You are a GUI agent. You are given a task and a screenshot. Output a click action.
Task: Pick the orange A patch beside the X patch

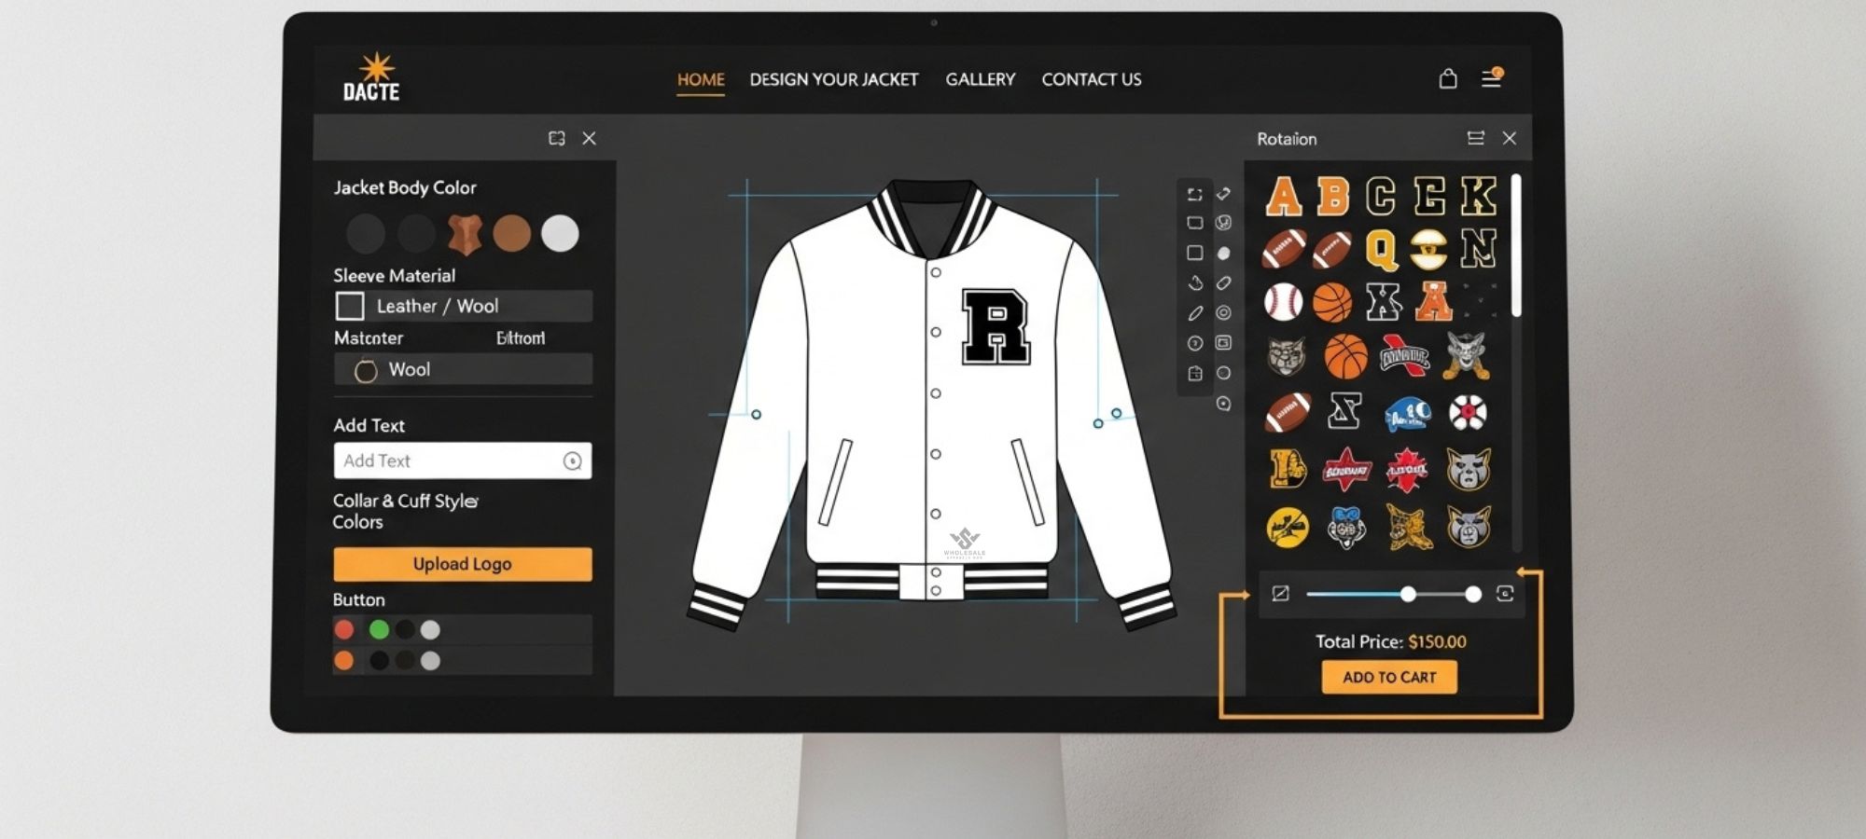(1433, 301)
